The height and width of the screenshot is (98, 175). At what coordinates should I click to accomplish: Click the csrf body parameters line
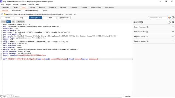tap(50, 59)
